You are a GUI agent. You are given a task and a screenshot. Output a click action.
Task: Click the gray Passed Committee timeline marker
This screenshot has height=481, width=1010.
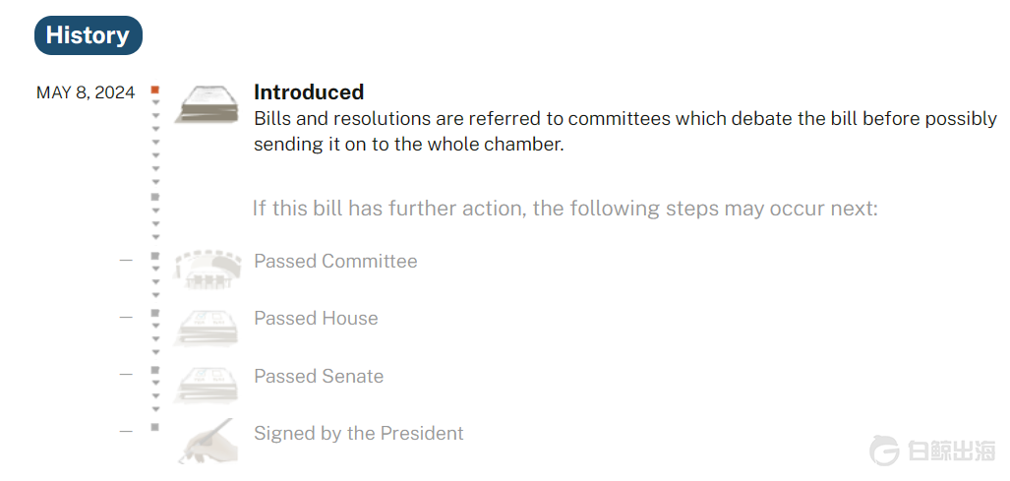(155, 256)
